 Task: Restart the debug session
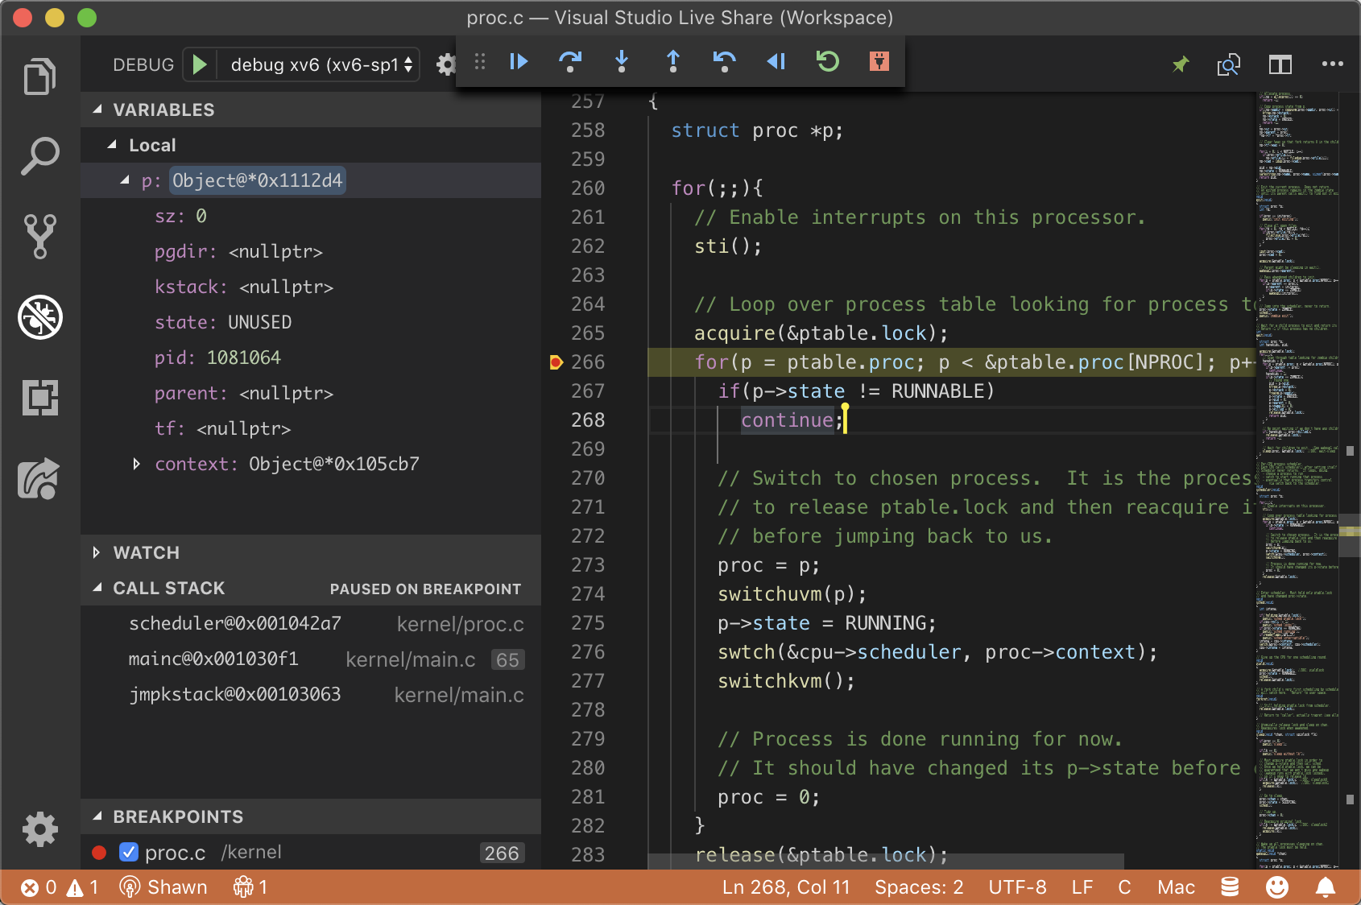828,61
